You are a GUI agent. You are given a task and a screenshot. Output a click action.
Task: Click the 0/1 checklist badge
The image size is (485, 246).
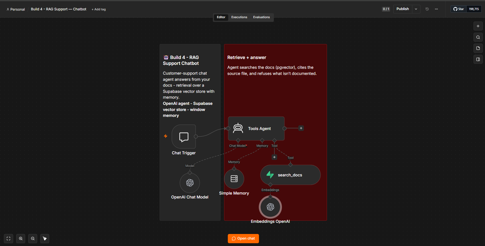(x=386, y=9)
